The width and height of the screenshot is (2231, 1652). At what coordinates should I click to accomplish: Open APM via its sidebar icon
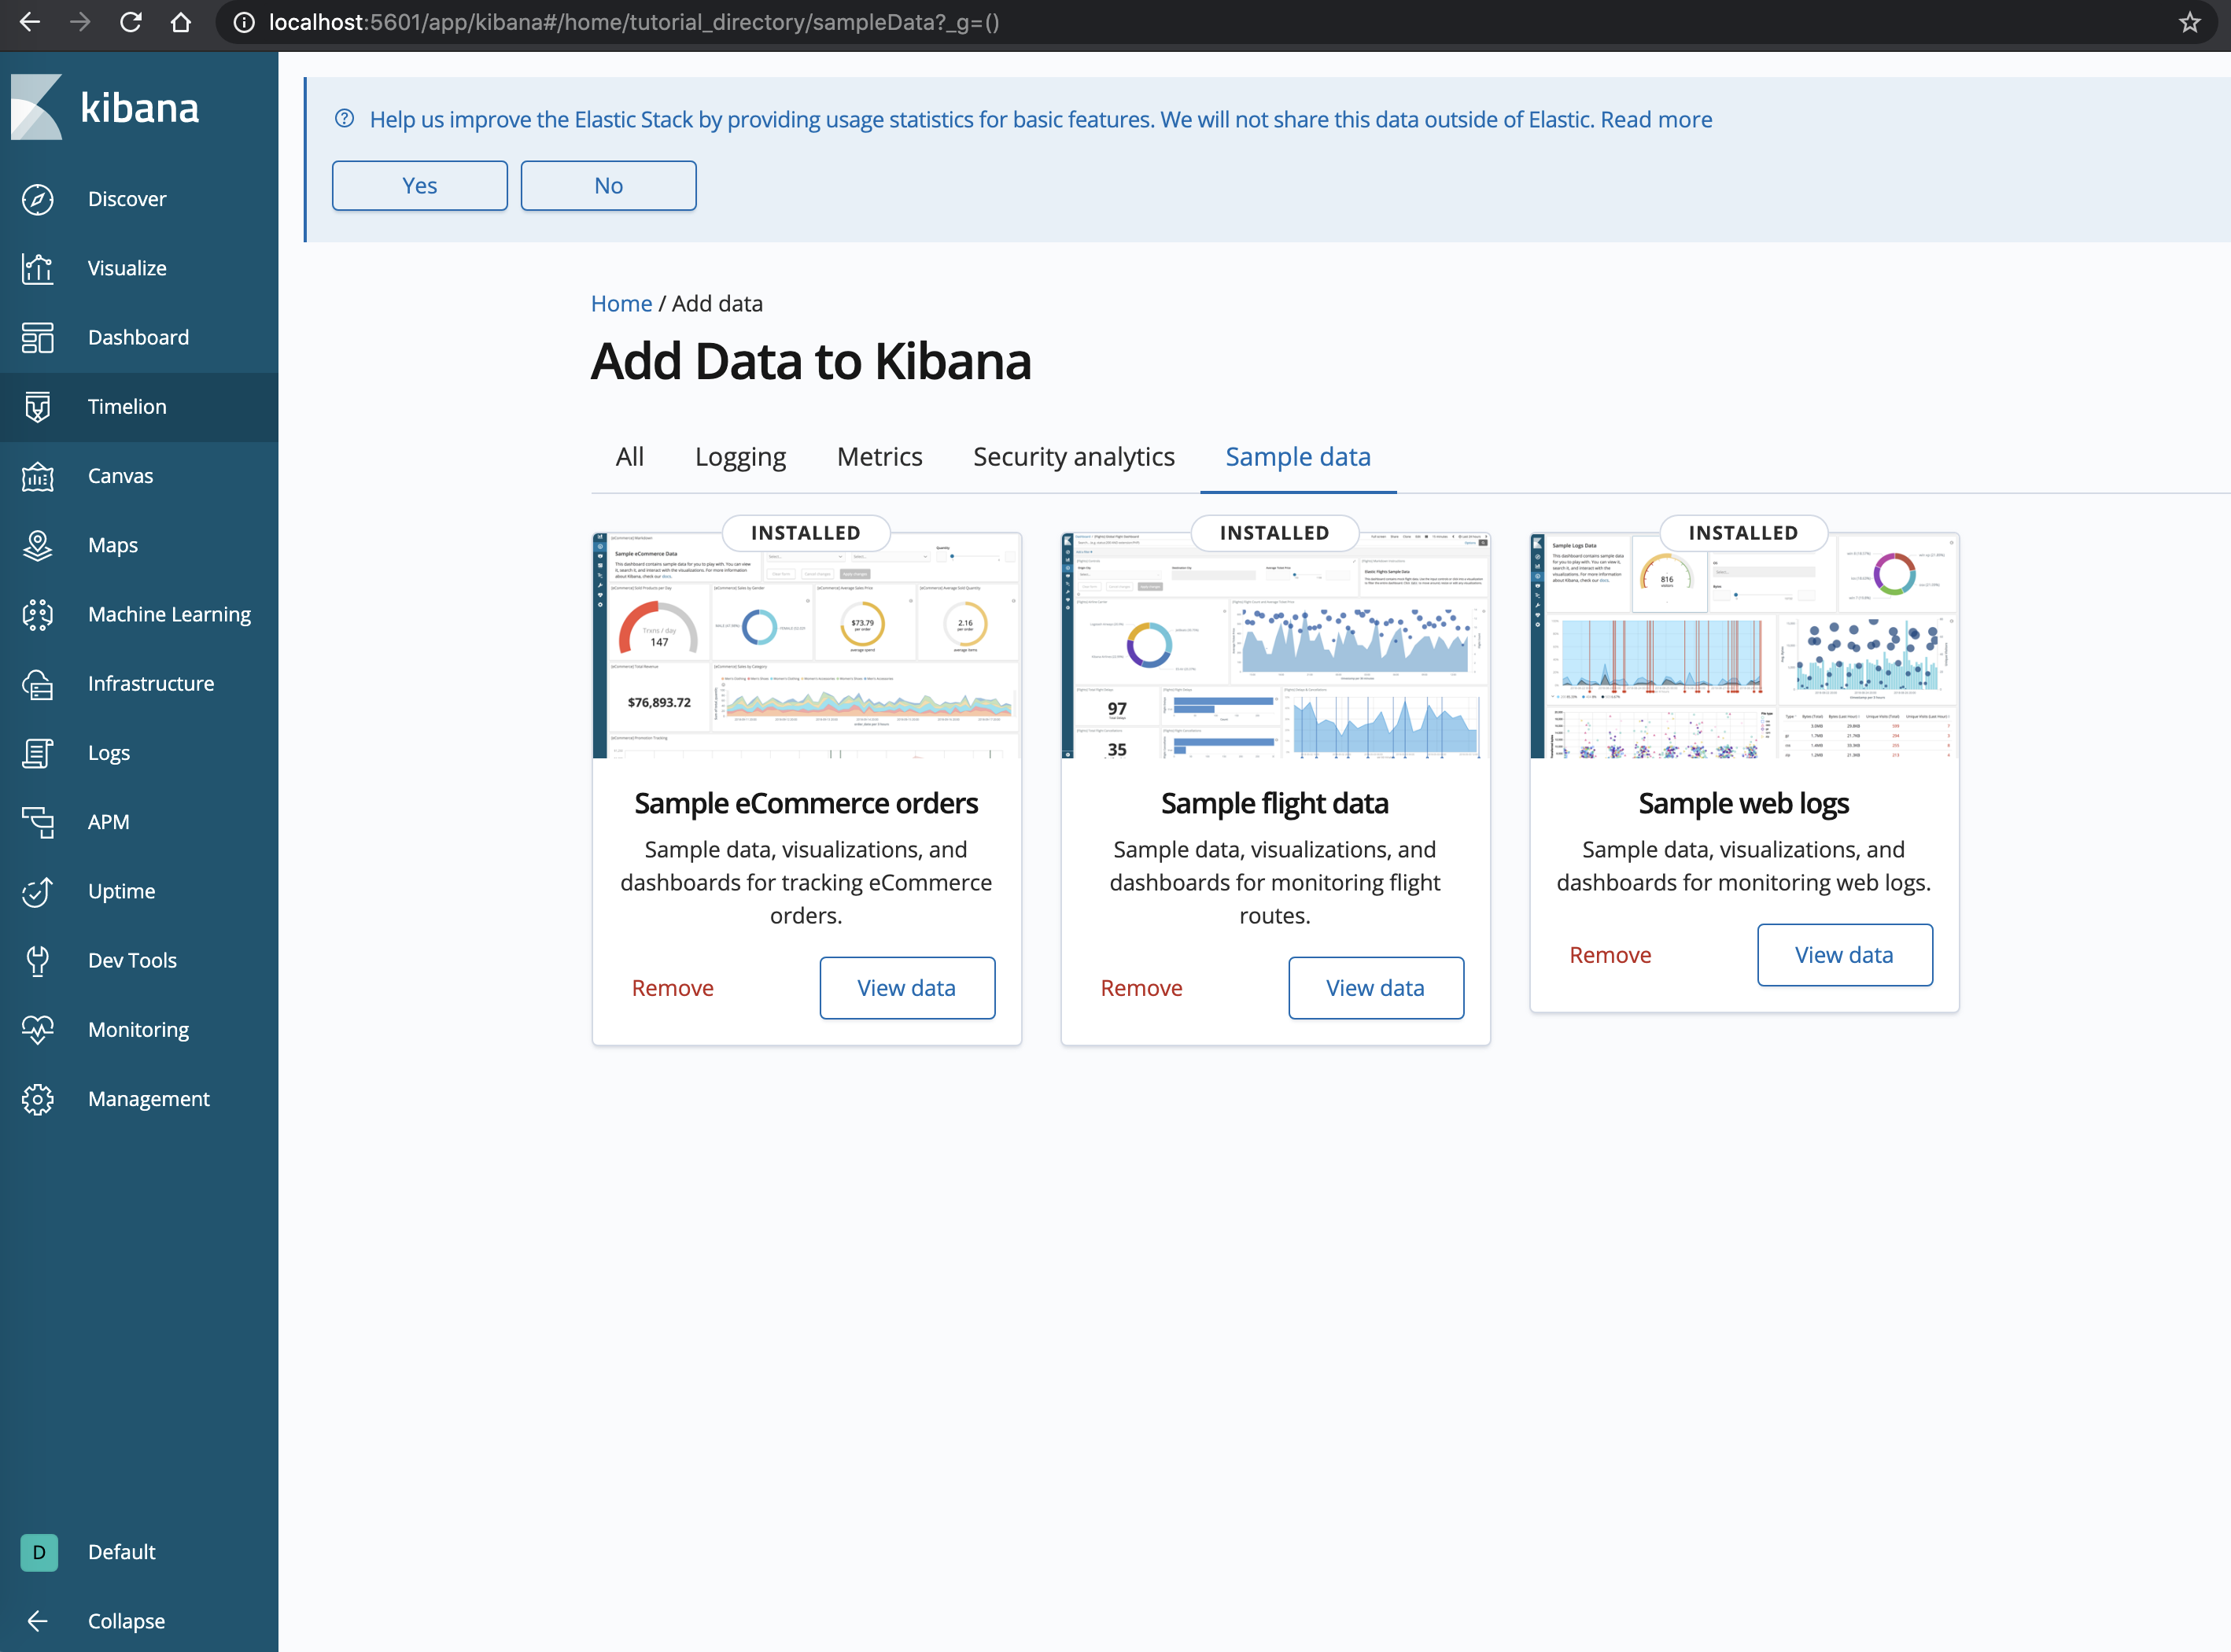[x=38, y=822]
